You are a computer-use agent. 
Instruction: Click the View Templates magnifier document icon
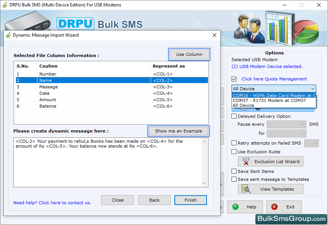point(246,189)
